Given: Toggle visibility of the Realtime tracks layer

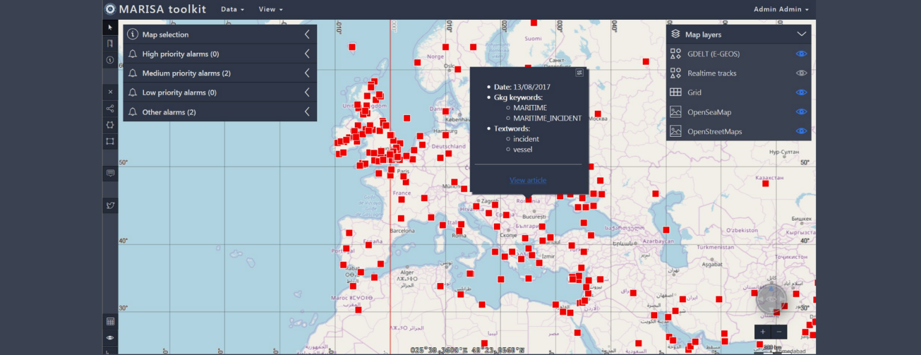Looking at the screenshot, I should click(x=802, y=73).
